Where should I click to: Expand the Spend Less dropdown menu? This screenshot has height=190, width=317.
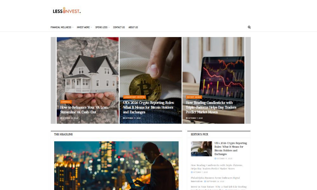coord(102,27)
